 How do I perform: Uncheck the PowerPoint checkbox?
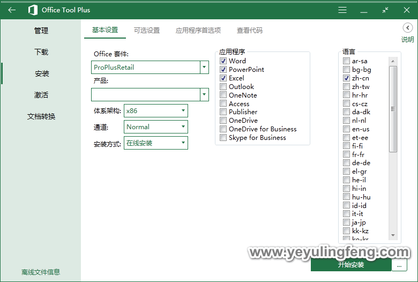click(x=223, y=70)
